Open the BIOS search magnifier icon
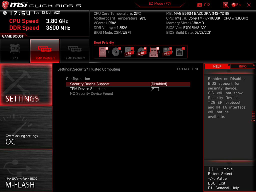 (x=225, y=5)
